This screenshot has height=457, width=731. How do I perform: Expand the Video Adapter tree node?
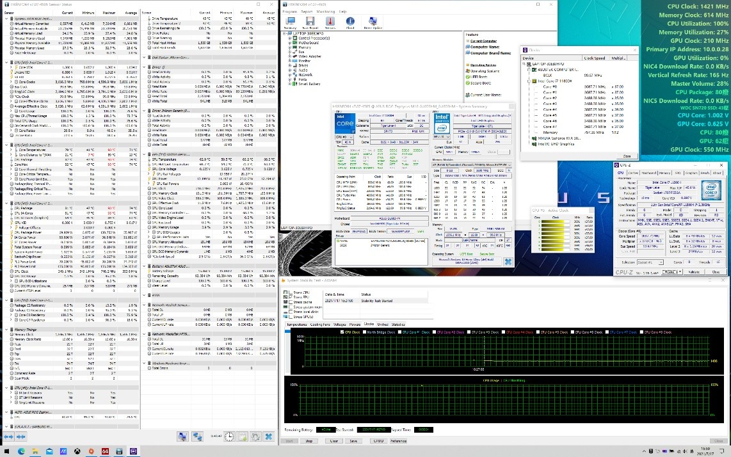coord(290,56)
